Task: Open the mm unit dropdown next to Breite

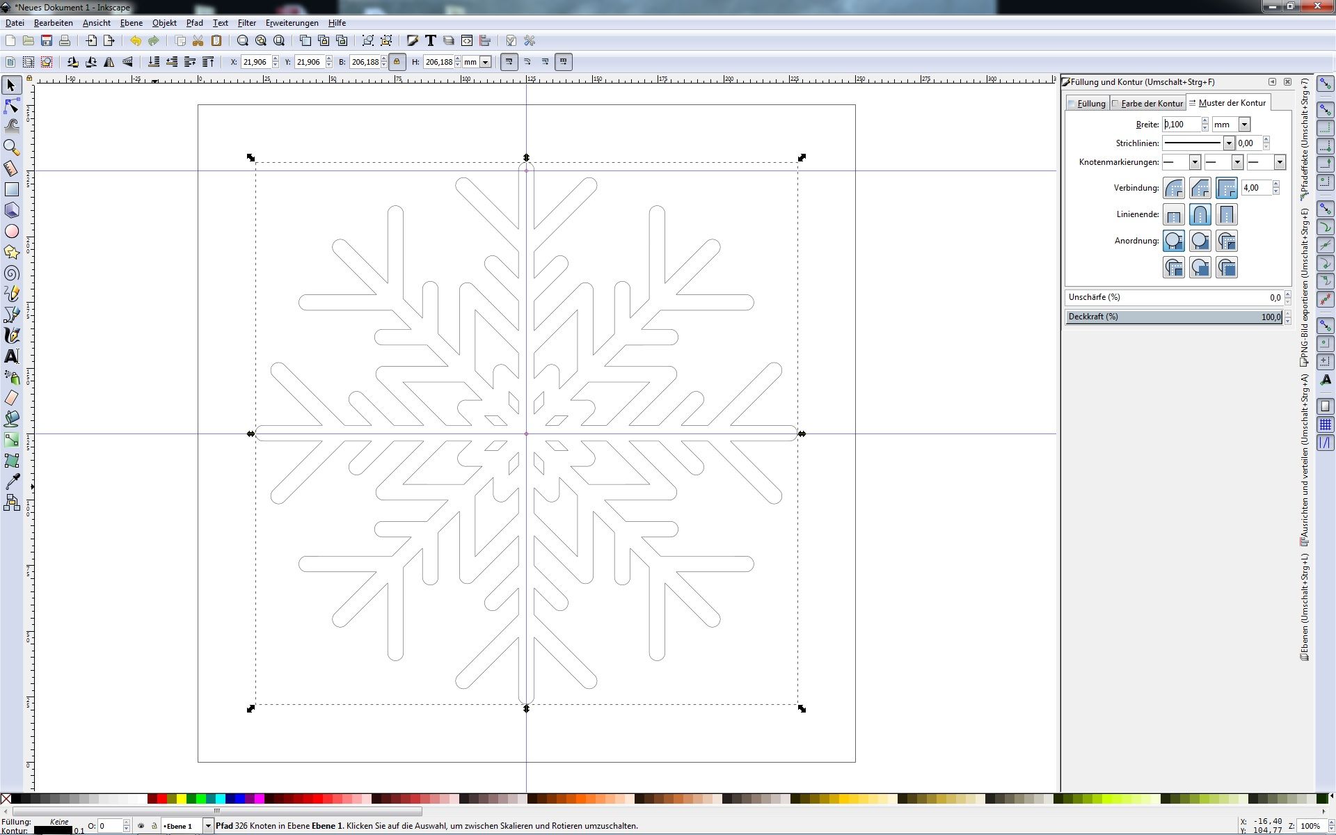Action: coord(1245,124)
